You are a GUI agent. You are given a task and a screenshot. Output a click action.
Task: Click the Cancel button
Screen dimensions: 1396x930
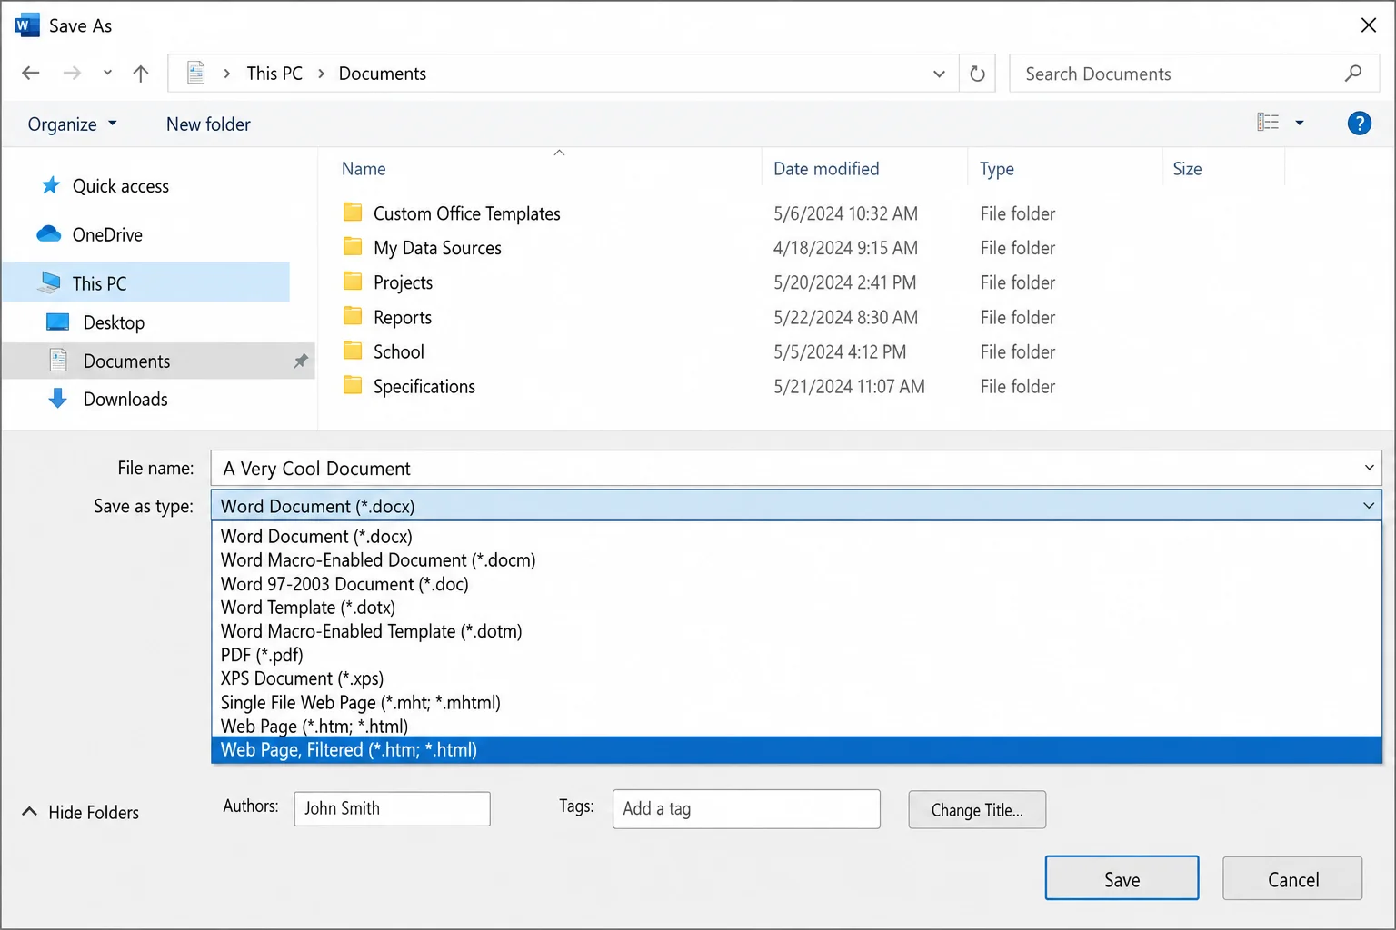1292,878
